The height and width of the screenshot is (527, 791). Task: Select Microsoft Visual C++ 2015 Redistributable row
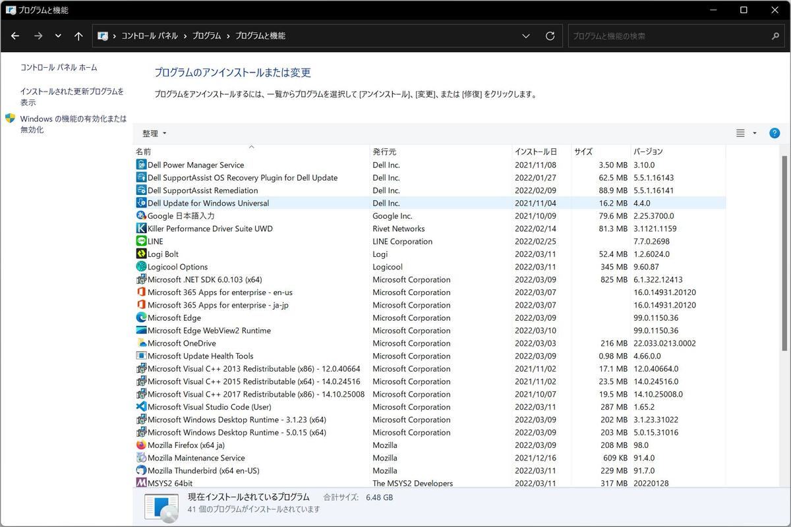pos(430,381)
